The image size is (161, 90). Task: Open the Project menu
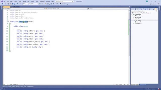pos(16,1)
